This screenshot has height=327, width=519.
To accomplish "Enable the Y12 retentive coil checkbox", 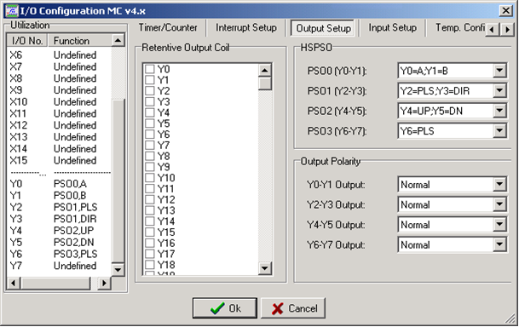I will point(150,199).
